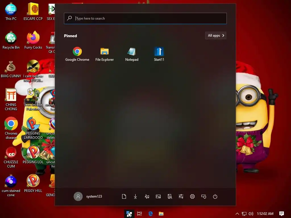Click the Pinned section heading
Screen dimensions: 291x218
tap(70, 36)
